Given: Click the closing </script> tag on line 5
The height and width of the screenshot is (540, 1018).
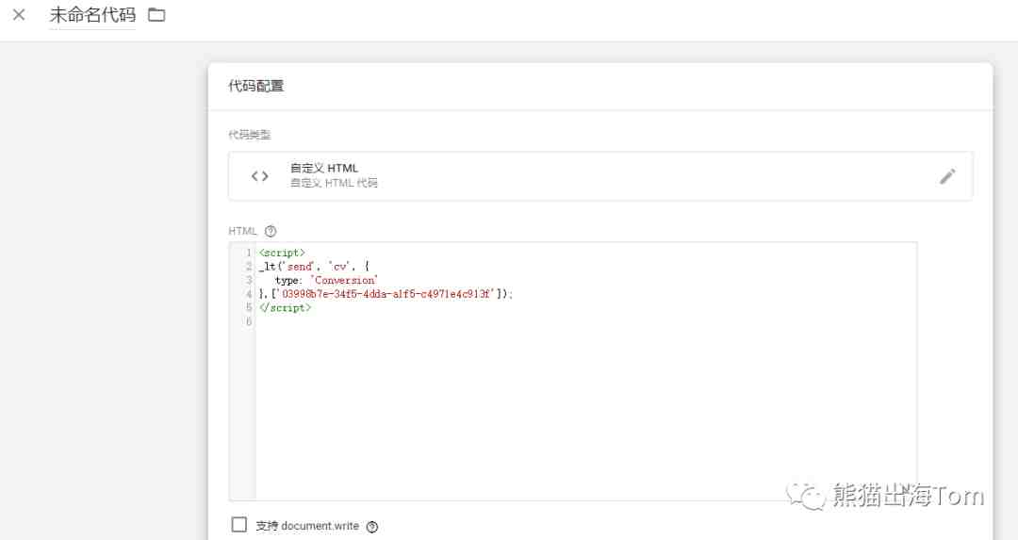Looking at the screenshot, I should point(285,307).
